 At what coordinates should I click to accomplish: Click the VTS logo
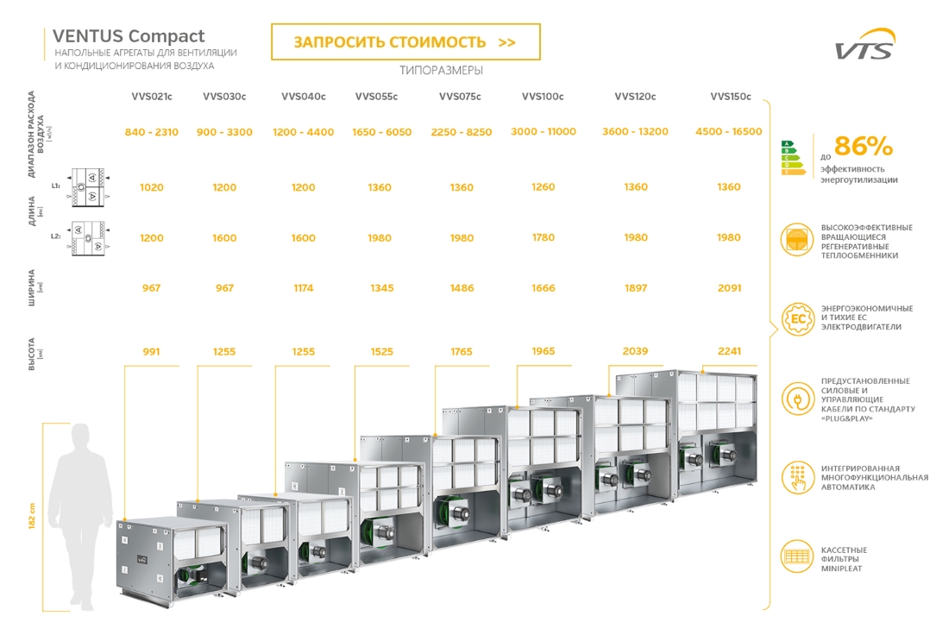coord(864,46)
